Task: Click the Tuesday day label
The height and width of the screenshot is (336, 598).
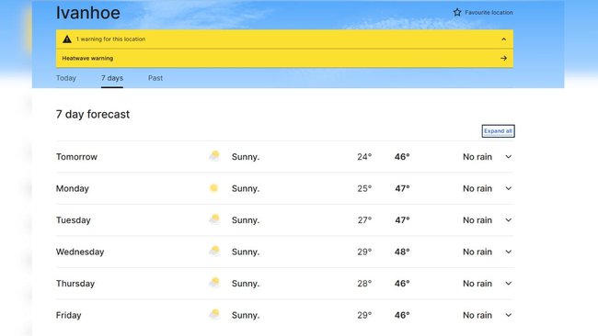Action: click(x=74, y=220)
